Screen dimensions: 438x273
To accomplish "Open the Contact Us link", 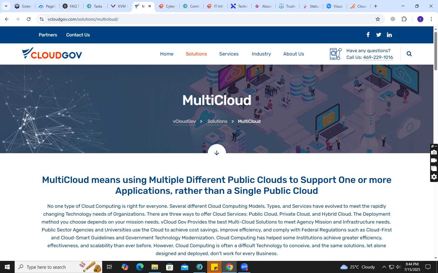I will click(x=78, y=35).
